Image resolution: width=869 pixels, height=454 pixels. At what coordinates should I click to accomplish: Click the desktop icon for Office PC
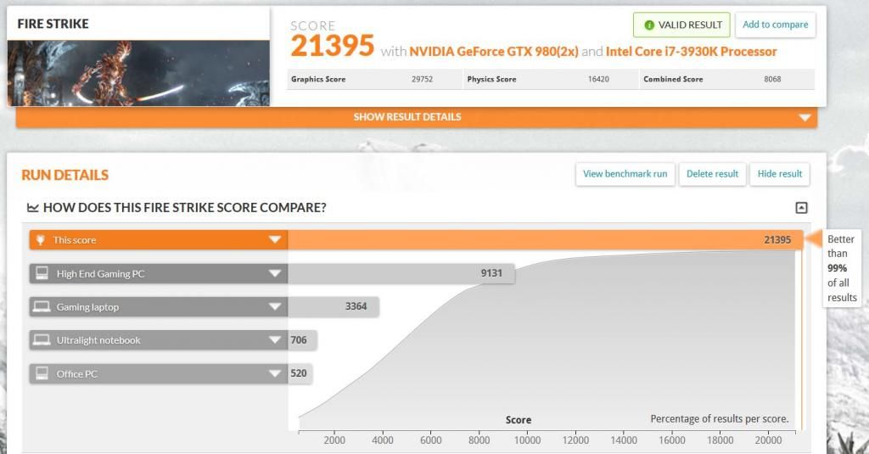42,373
